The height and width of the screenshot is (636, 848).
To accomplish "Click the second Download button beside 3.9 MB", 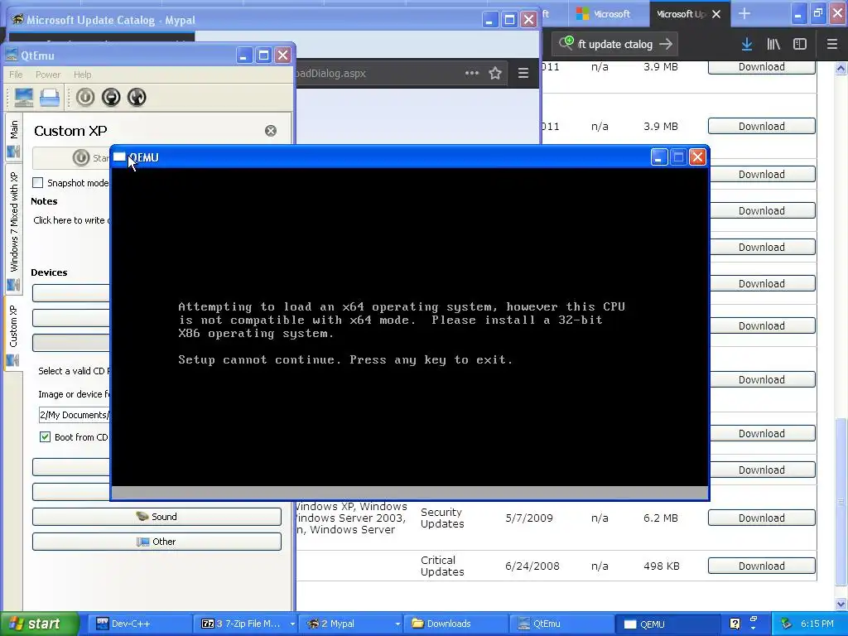I will pos(762,126).
